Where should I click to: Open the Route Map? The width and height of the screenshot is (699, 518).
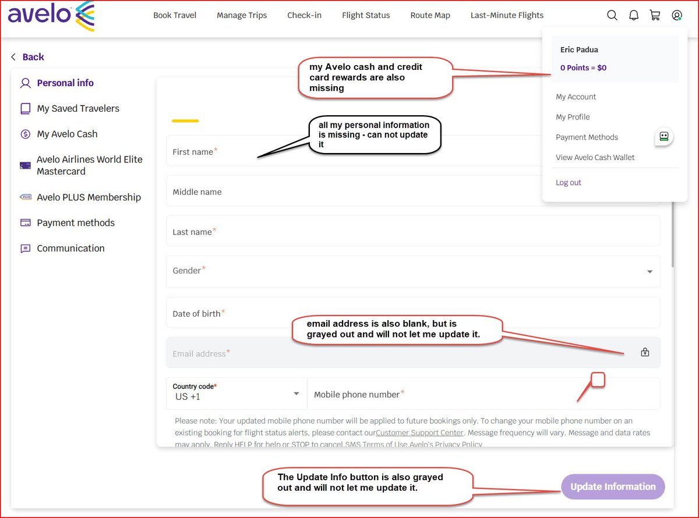coord(430,16)
